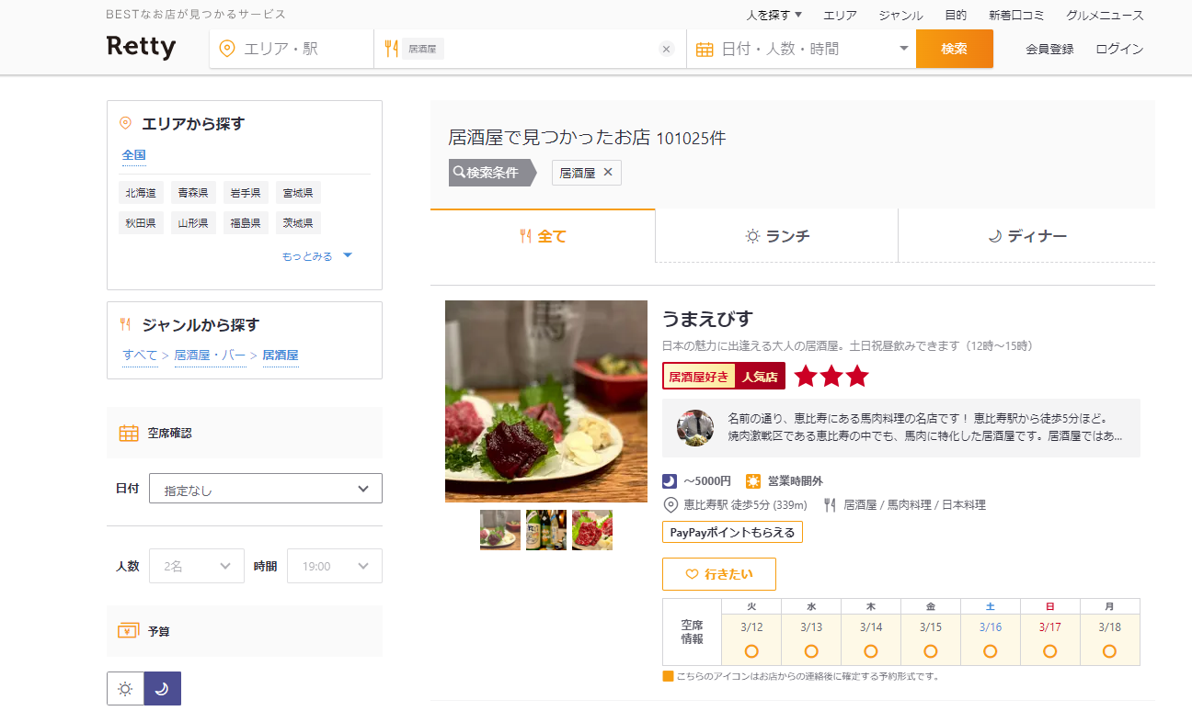Select the 3/18 Monday availability circle
Screen dimensions: 1192x711
tap(1110, 651)
